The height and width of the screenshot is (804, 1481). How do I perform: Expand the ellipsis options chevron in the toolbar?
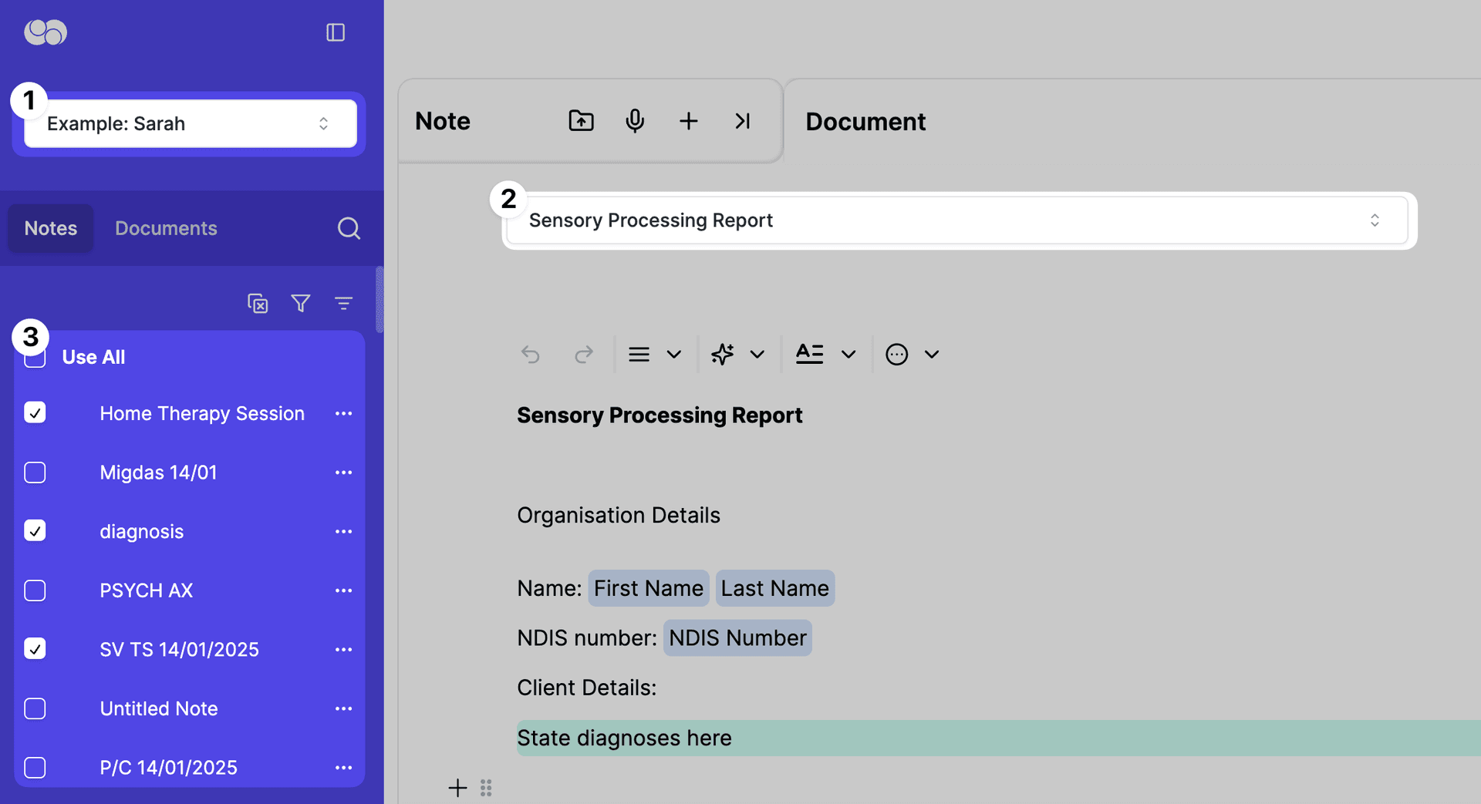point(932,354)
